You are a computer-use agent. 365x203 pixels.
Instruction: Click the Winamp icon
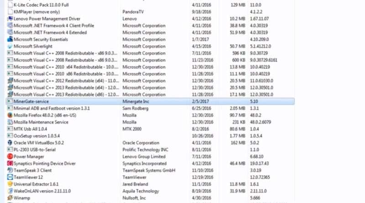(x=10, y=198)
